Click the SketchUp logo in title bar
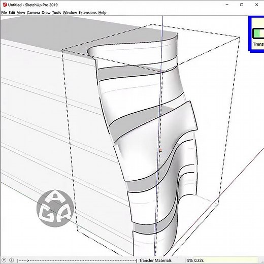The width and height of the screenshot is (264, 264). coord(5,5)
